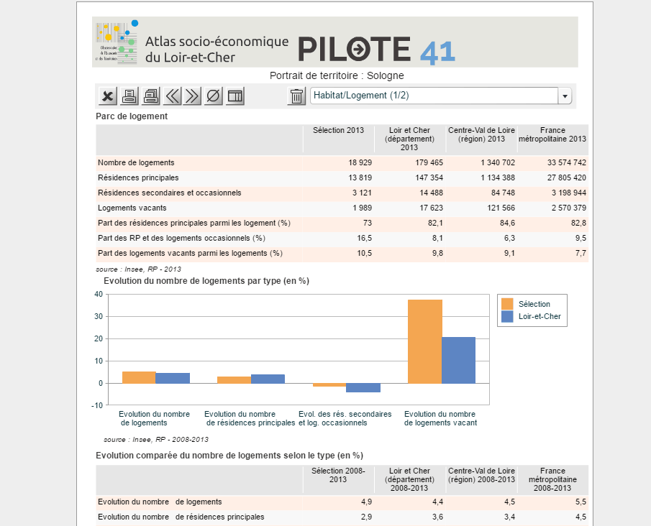Click the single-page print icon
651x526 pixels.
129,96
